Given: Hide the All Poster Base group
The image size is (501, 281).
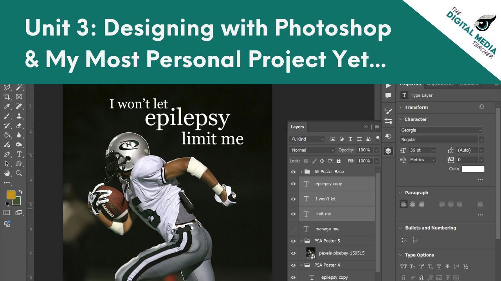Looking at the screenshot, I should pyautogui.click(x=293, y=172).
